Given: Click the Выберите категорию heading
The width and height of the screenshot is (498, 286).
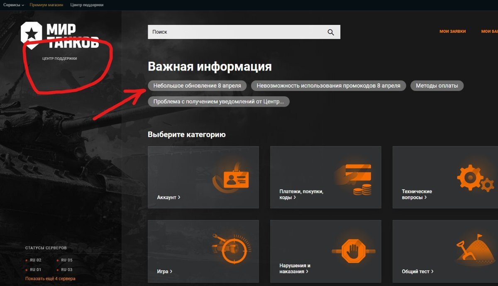Looking at the screenshot, I should [187, 134].
